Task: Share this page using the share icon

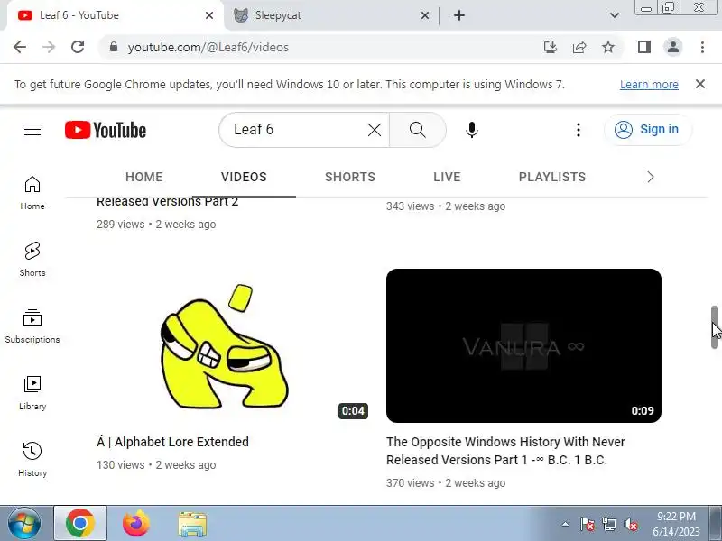Action: pyautogui.click(x=579, y=47)
